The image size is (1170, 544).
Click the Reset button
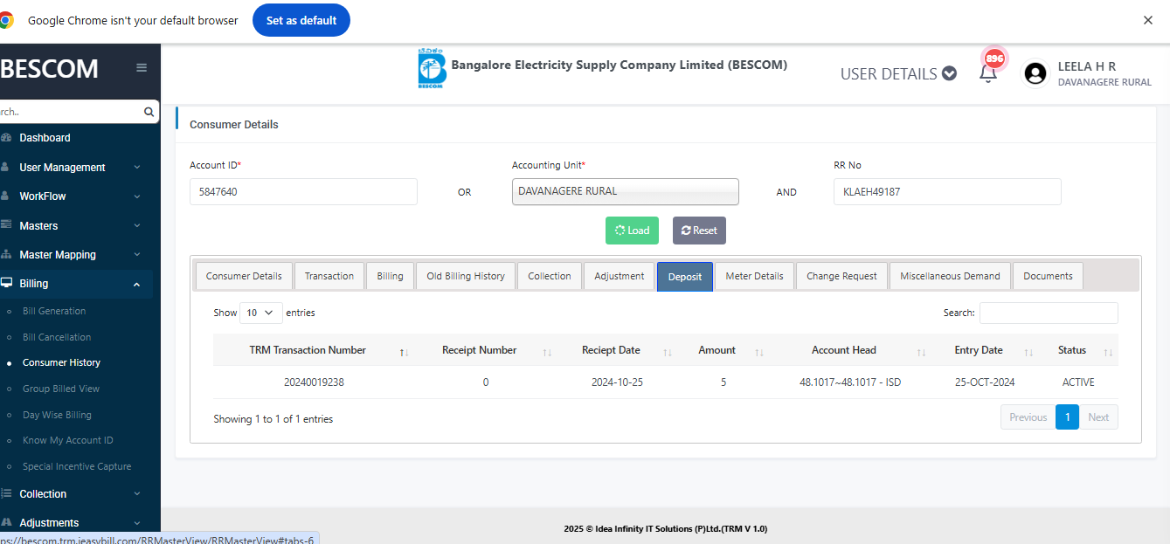pos(699,231)
